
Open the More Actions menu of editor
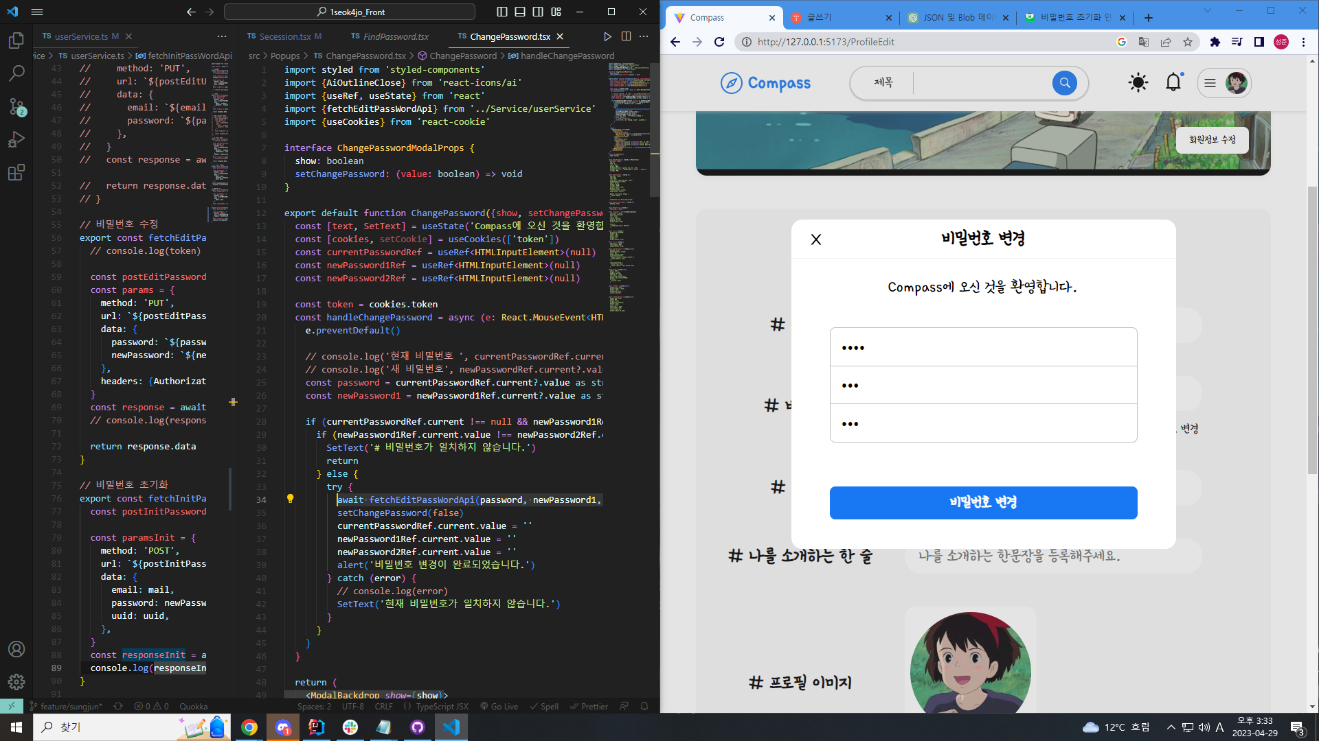[644, 36]
